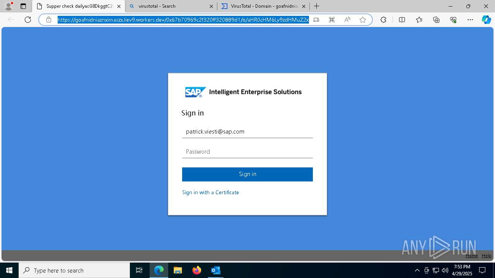Click the blue Sign in button
495x278 pixels.
[x=247, y=174]
